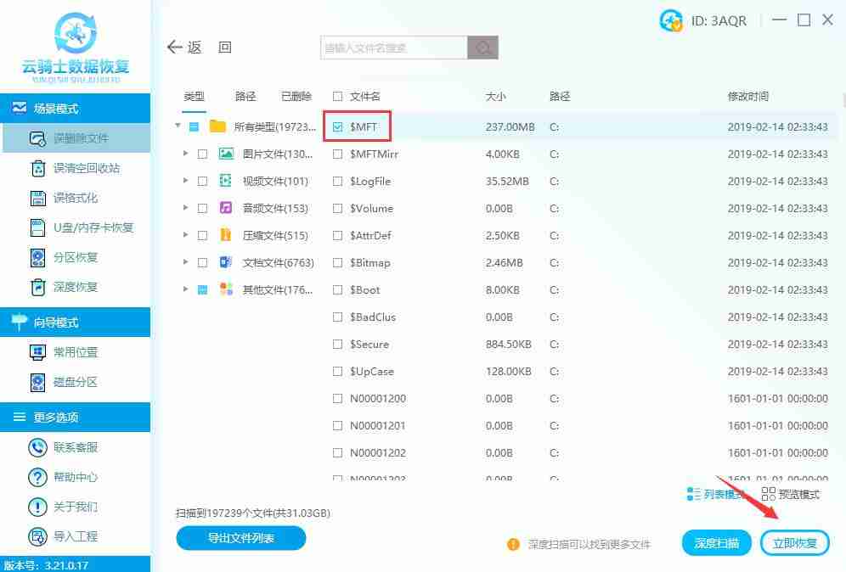Select the $UpCase file name
Image resolution: width=846 pixels, height=572 pixels.
tap(372, 372)
